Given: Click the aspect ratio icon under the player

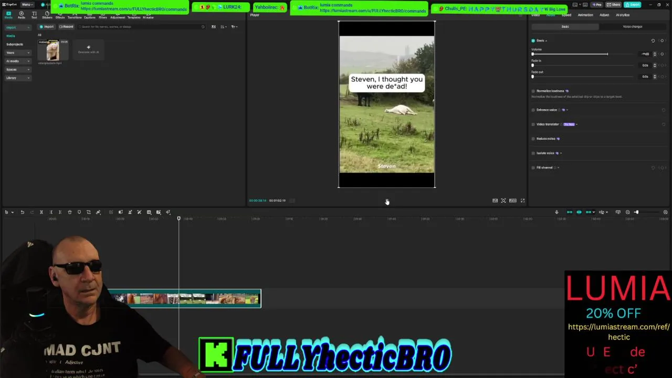Looking at the screenshot, I should [513, 201].
